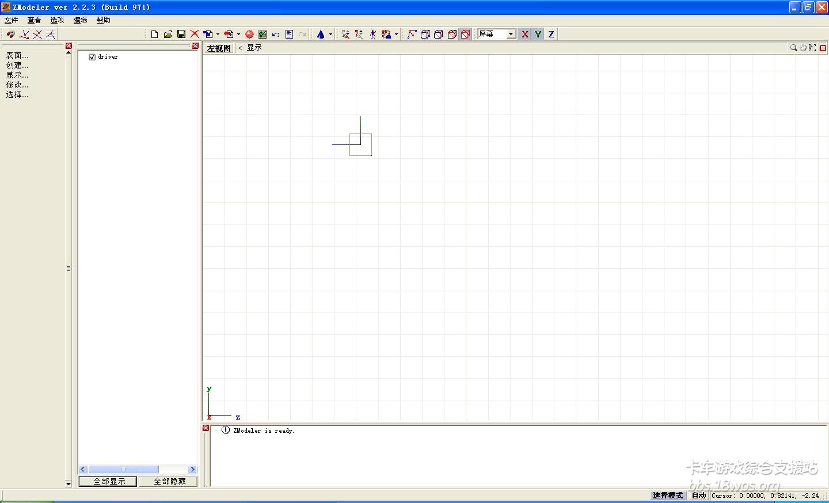Expand the 显示... command group
This screenshot has width=829, height=503.
click(17, 75)
